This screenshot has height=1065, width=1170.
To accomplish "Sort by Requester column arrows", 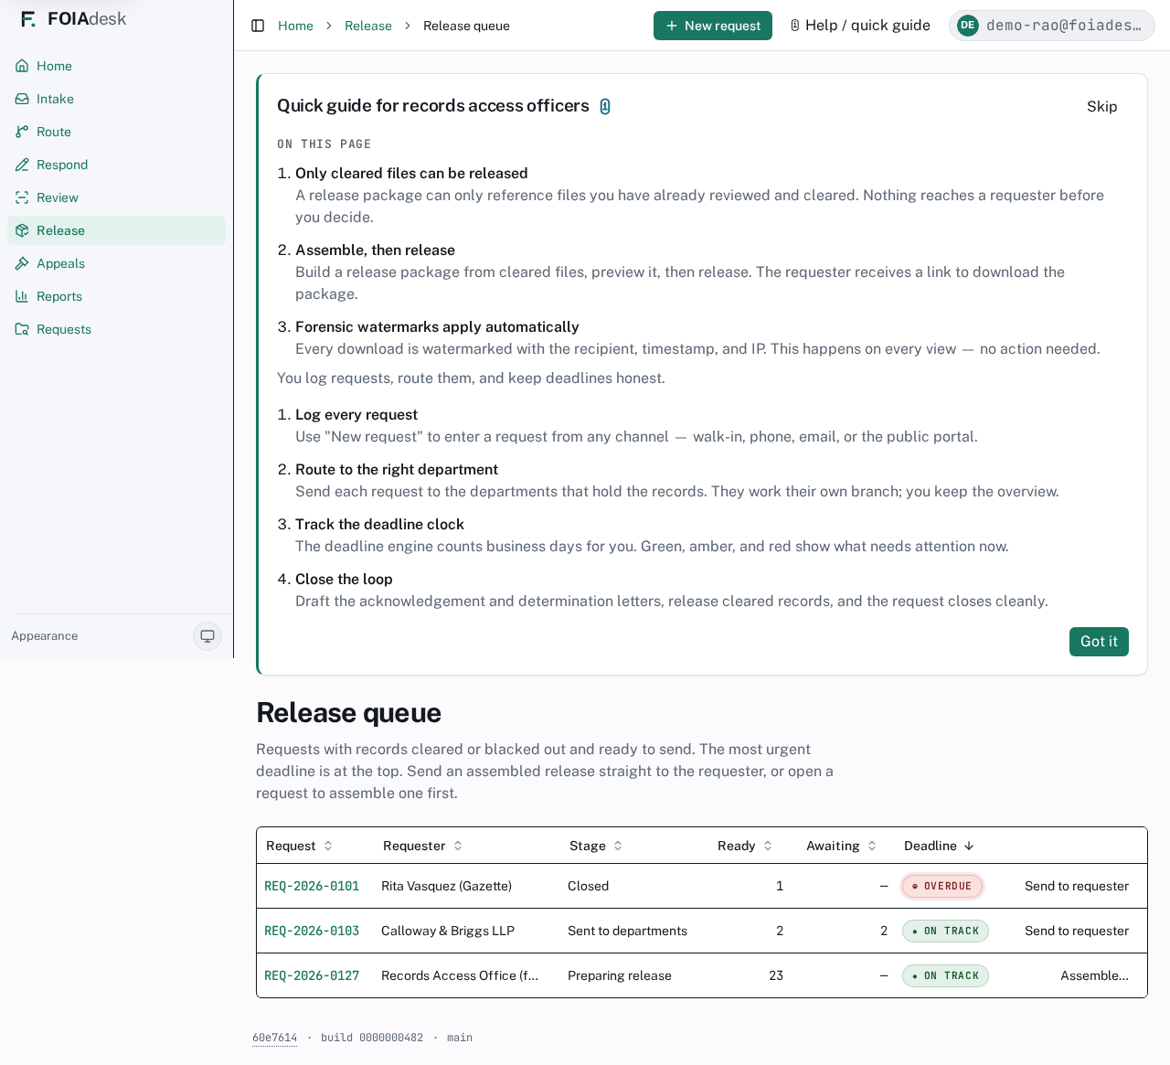I will pyautogui.click(x=458, y=846).
